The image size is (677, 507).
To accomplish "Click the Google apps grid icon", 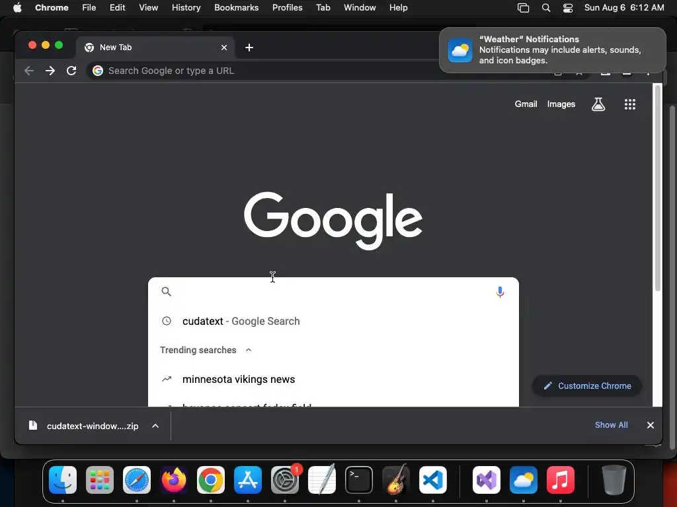I will point(630,104).
